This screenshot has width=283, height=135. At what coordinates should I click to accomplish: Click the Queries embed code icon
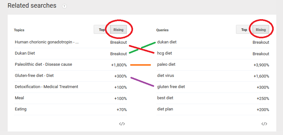pos(264,124)
